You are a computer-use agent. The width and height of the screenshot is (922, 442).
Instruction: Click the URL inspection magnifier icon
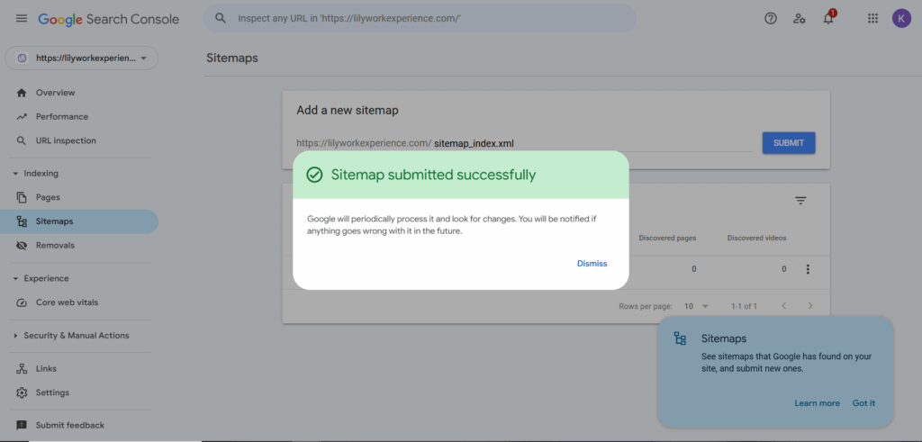(22, 141)
